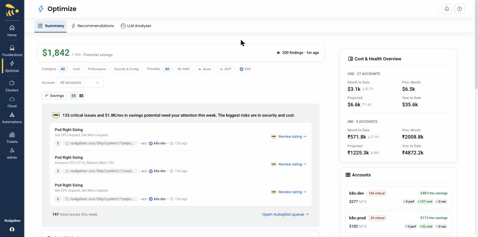Click the Optimize lightning title icon
The image size is (478, 237).
point(41,9)
